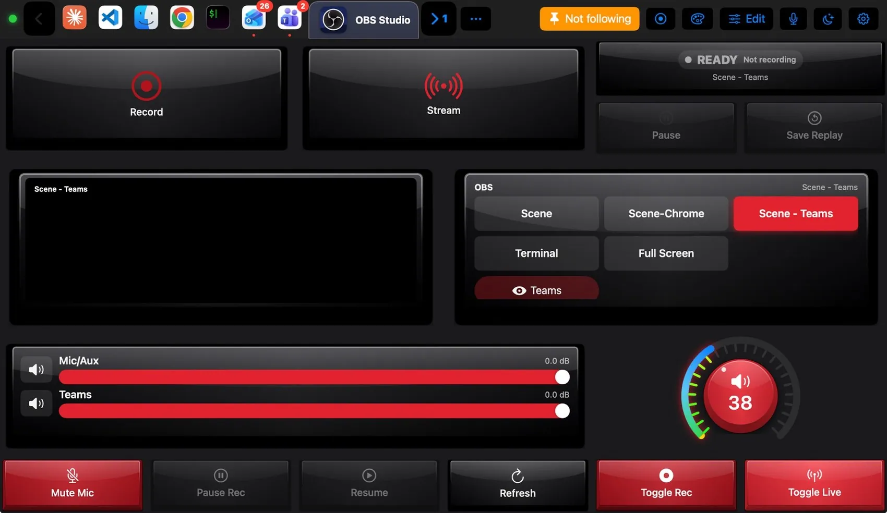Open Microsoft Teams icon with 2 badge

point(290,18)
